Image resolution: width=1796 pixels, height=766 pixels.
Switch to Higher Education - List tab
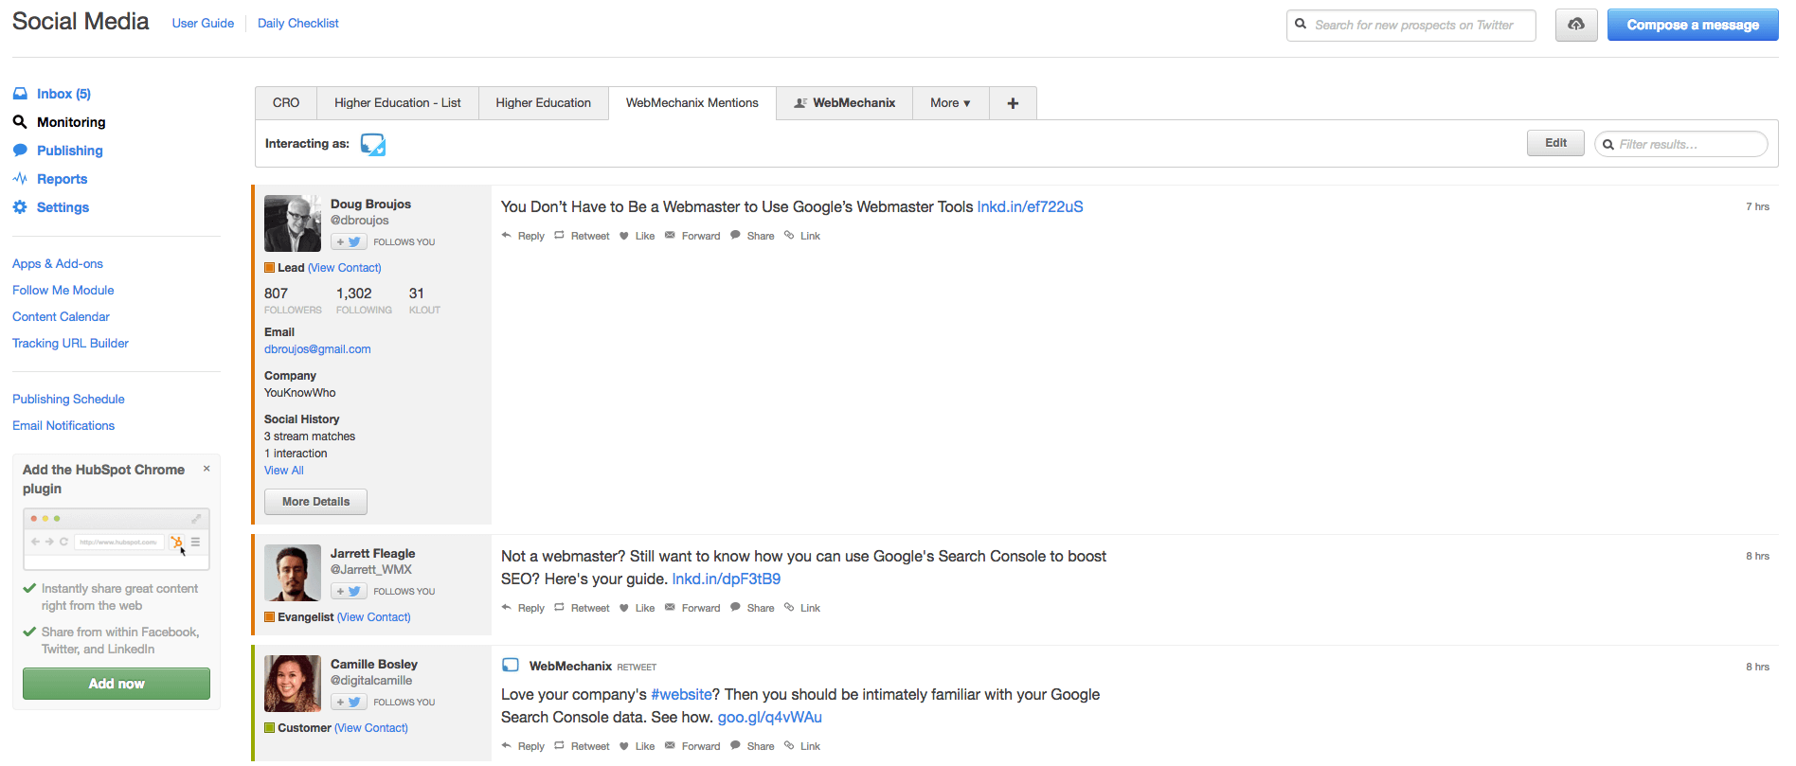[x=398, y=103]
